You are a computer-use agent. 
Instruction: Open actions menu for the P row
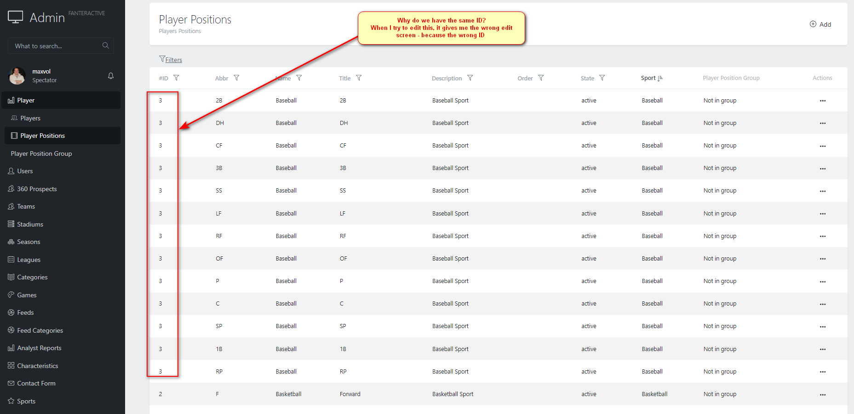(823, 281)
